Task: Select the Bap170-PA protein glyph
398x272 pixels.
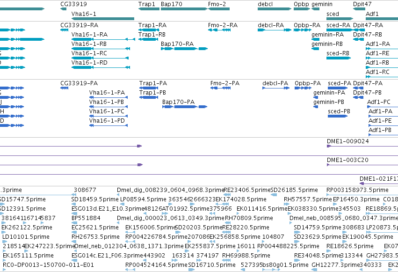Action: [185, 107]
